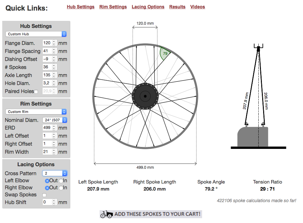Click the # Spokes stepper arrows

[x=54, y=67]
